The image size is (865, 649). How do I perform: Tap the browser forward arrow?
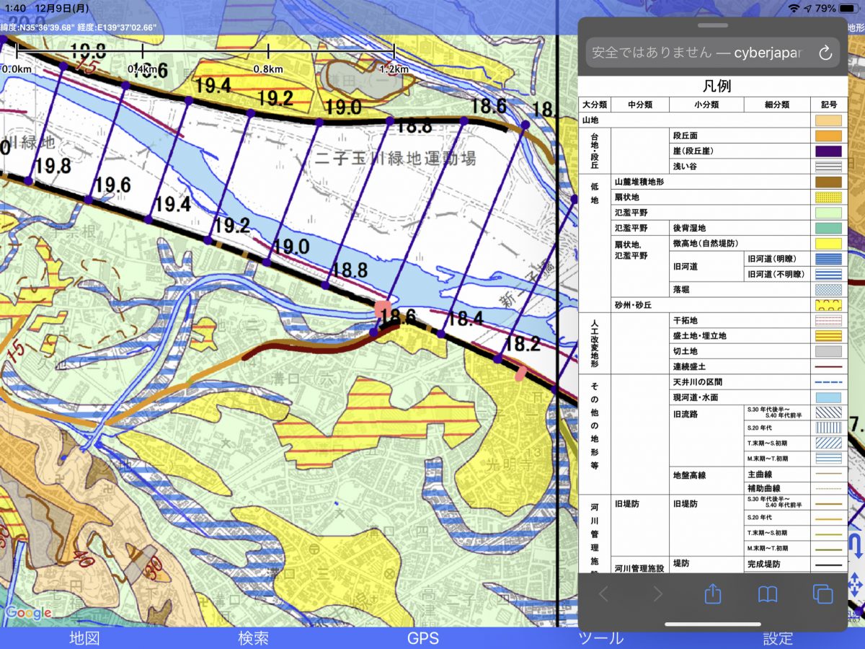(657, 593)
